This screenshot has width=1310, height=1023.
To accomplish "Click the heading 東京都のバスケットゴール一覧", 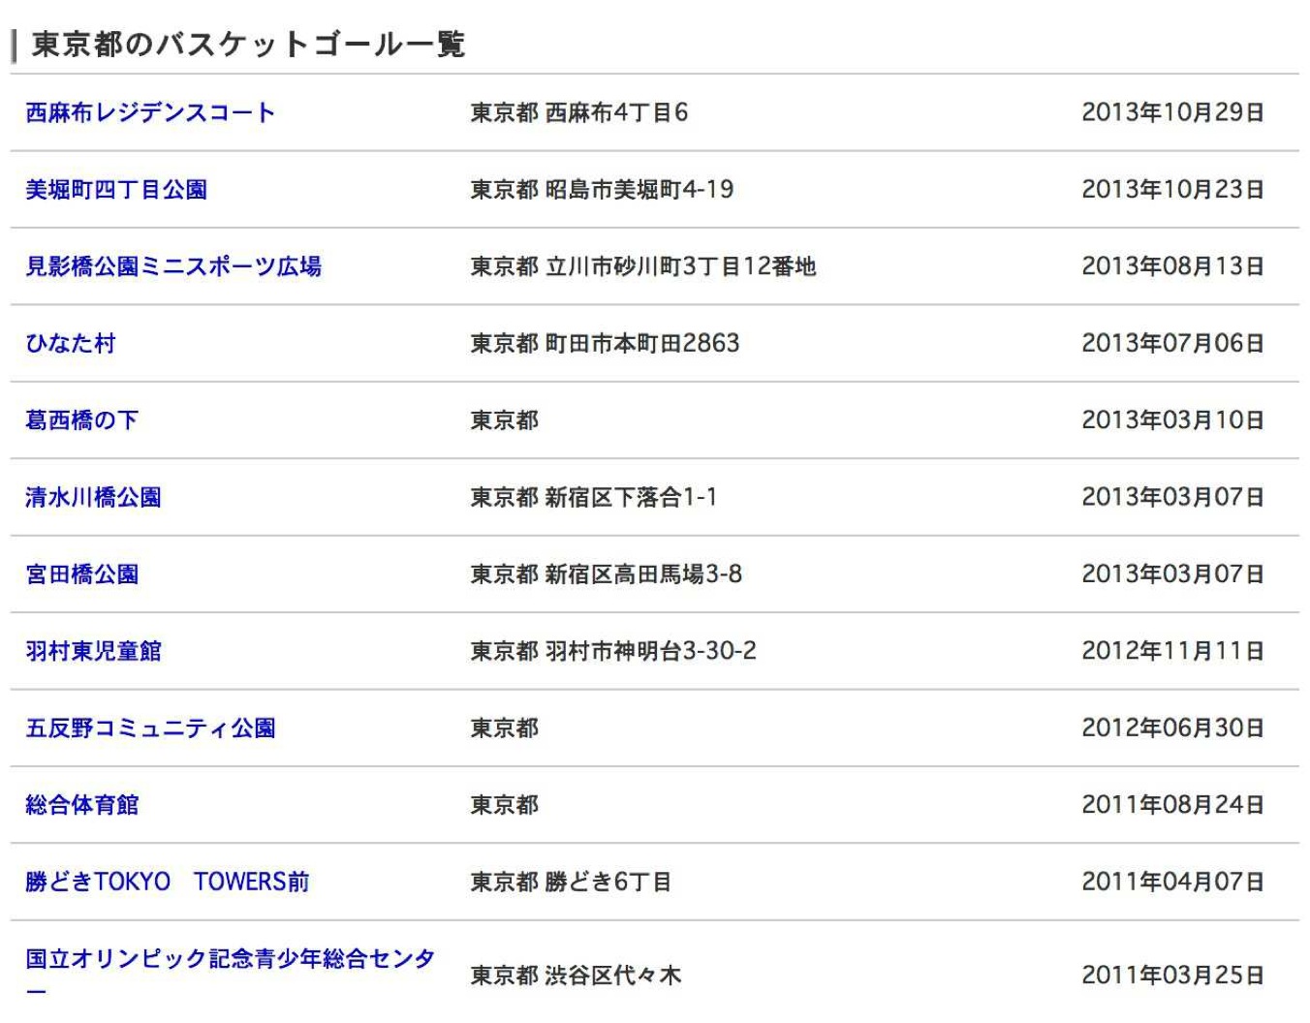I will (x=248, y=45).
